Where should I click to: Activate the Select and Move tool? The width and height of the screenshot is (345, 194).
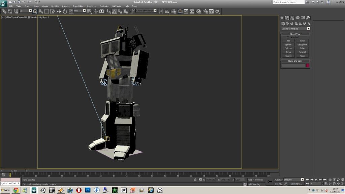click(x=59, y=11)
